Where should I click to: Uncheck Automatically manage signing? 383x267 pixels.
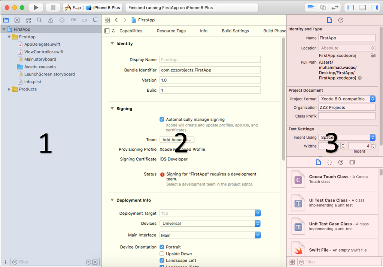coord(162,119)
